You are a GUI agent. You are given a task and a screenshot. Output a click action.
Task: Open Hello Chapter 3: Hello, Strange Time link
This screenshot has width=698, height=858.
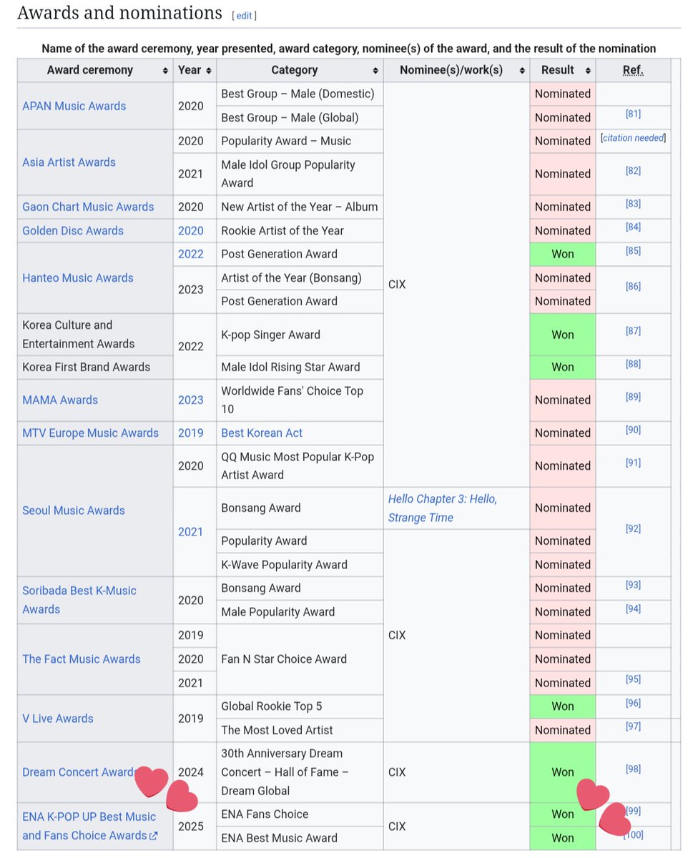(443, 508)
